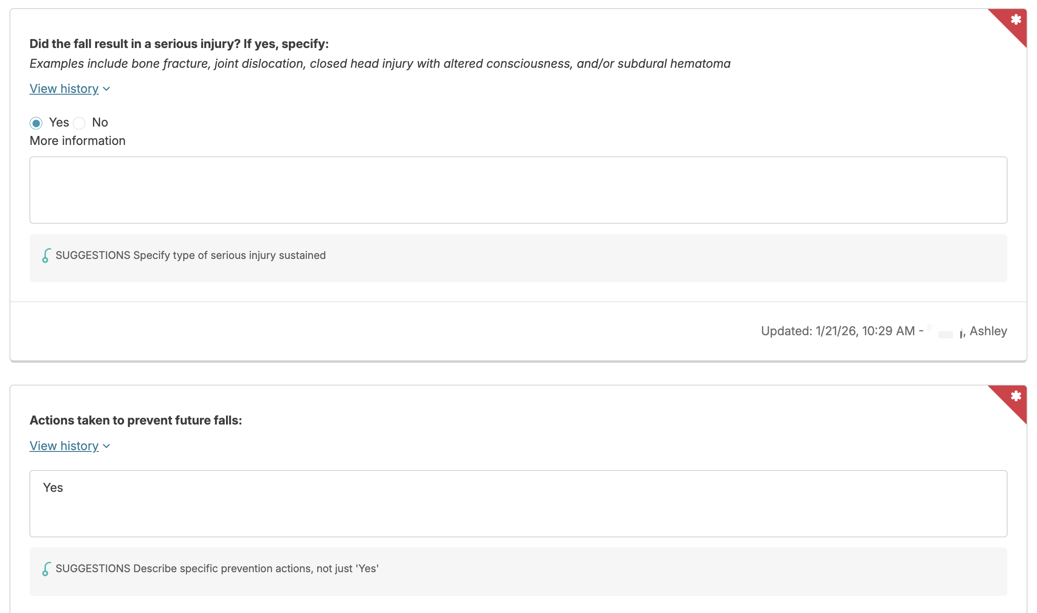Click into the actions taken text area containing 'Yes'
The height and width of the screenshot is (613, 1037).
[x=518, y=504]
